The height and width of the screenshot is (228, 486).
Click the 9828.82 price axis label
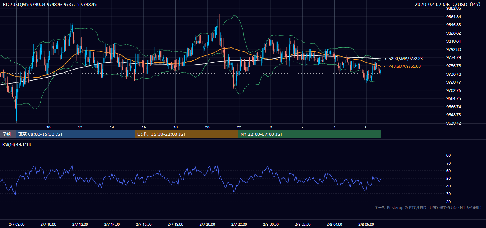pyautogui.click(x=454, y=33)
